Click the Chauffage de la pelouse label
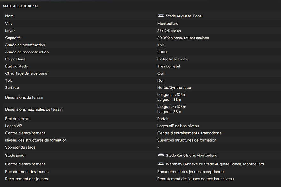This screenshot has width=281, height=187. 26,73
